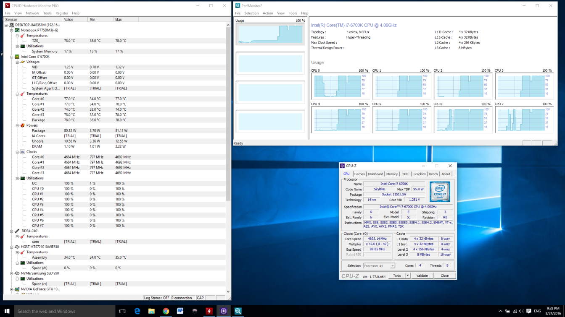Screen dimensions: 565x317
Task: Open Microsoft Word from the taskbar
Action: (x=180, y=311)
